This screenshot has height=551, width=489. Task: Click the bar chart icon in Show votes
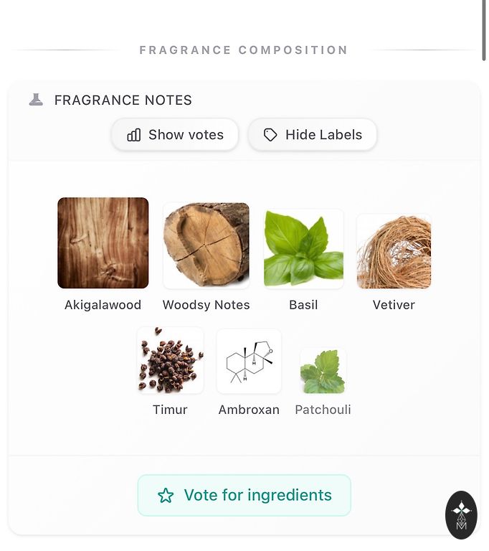(x=134, y=135)
